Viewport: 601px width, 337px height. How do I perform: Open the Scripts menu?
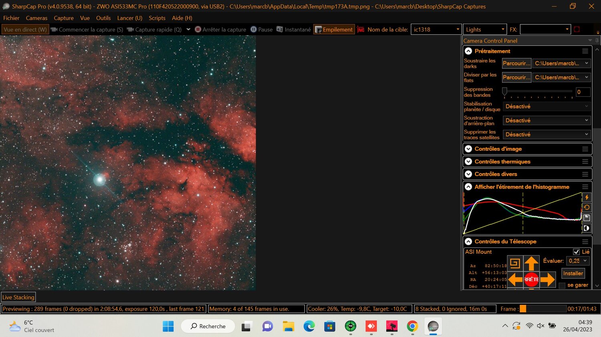pos(157,18)
